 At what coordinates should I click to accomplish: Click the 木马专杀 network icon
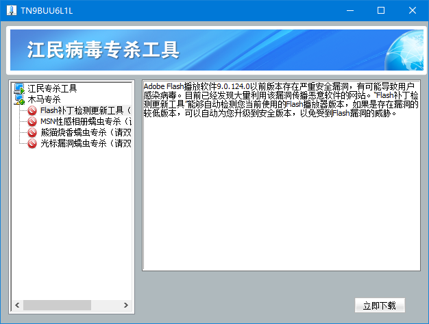coord(19,99)
